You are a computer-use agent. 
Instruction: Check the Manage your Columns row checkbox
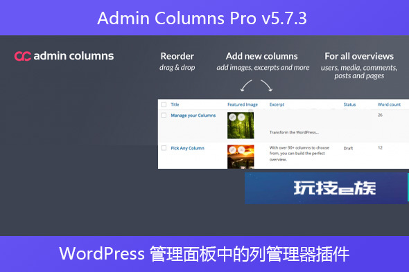(164, 115)
